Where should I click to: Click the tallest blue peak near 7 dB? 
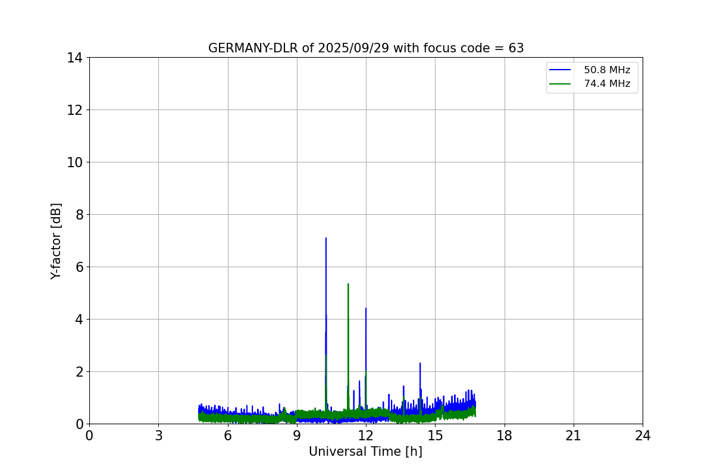point(326,239)
